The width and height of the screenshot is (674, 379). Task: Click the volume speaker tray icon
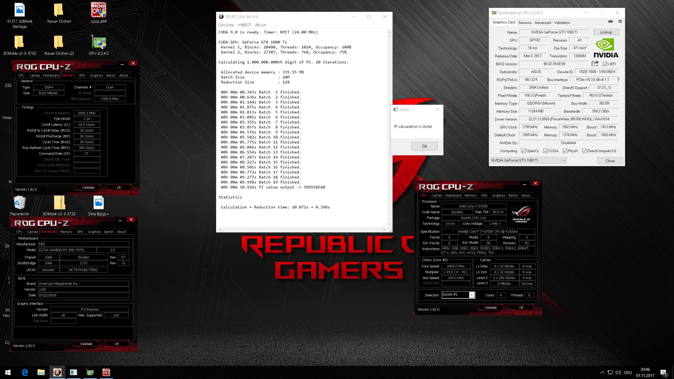(618, 372)
